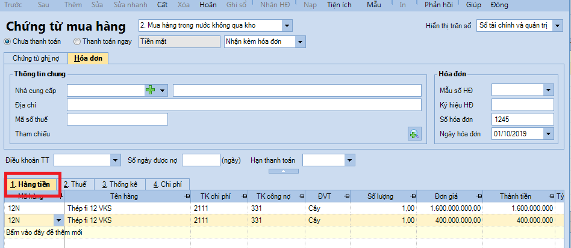Viewport: 571px width, 248px height.
Task: Click the ĐVT column header
Action: (328, 196)
